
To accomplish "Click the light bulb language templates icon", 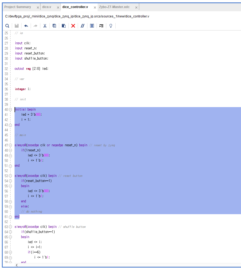I will coord(111,26).
